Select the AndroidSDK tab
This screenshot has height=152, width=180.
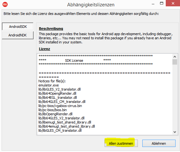click(x=18, y=27)
